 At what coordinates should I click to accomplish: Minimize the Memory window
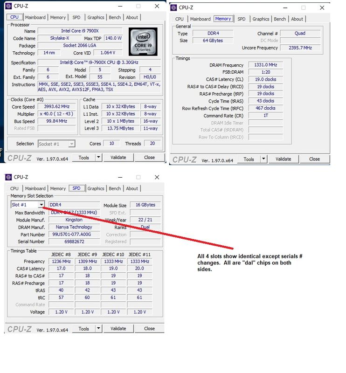coord(285,8)
